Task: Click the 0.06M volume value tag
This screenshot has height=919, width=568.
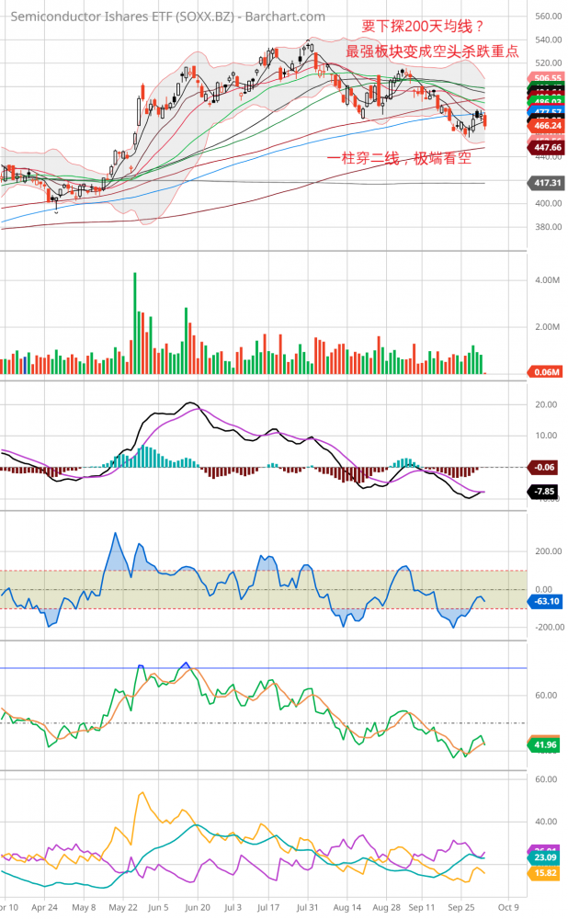Action: click(x=548, y=372)
